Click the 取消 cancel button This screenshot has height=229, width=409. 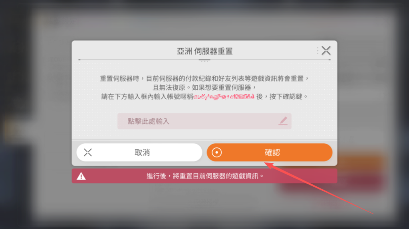(139, 153)
